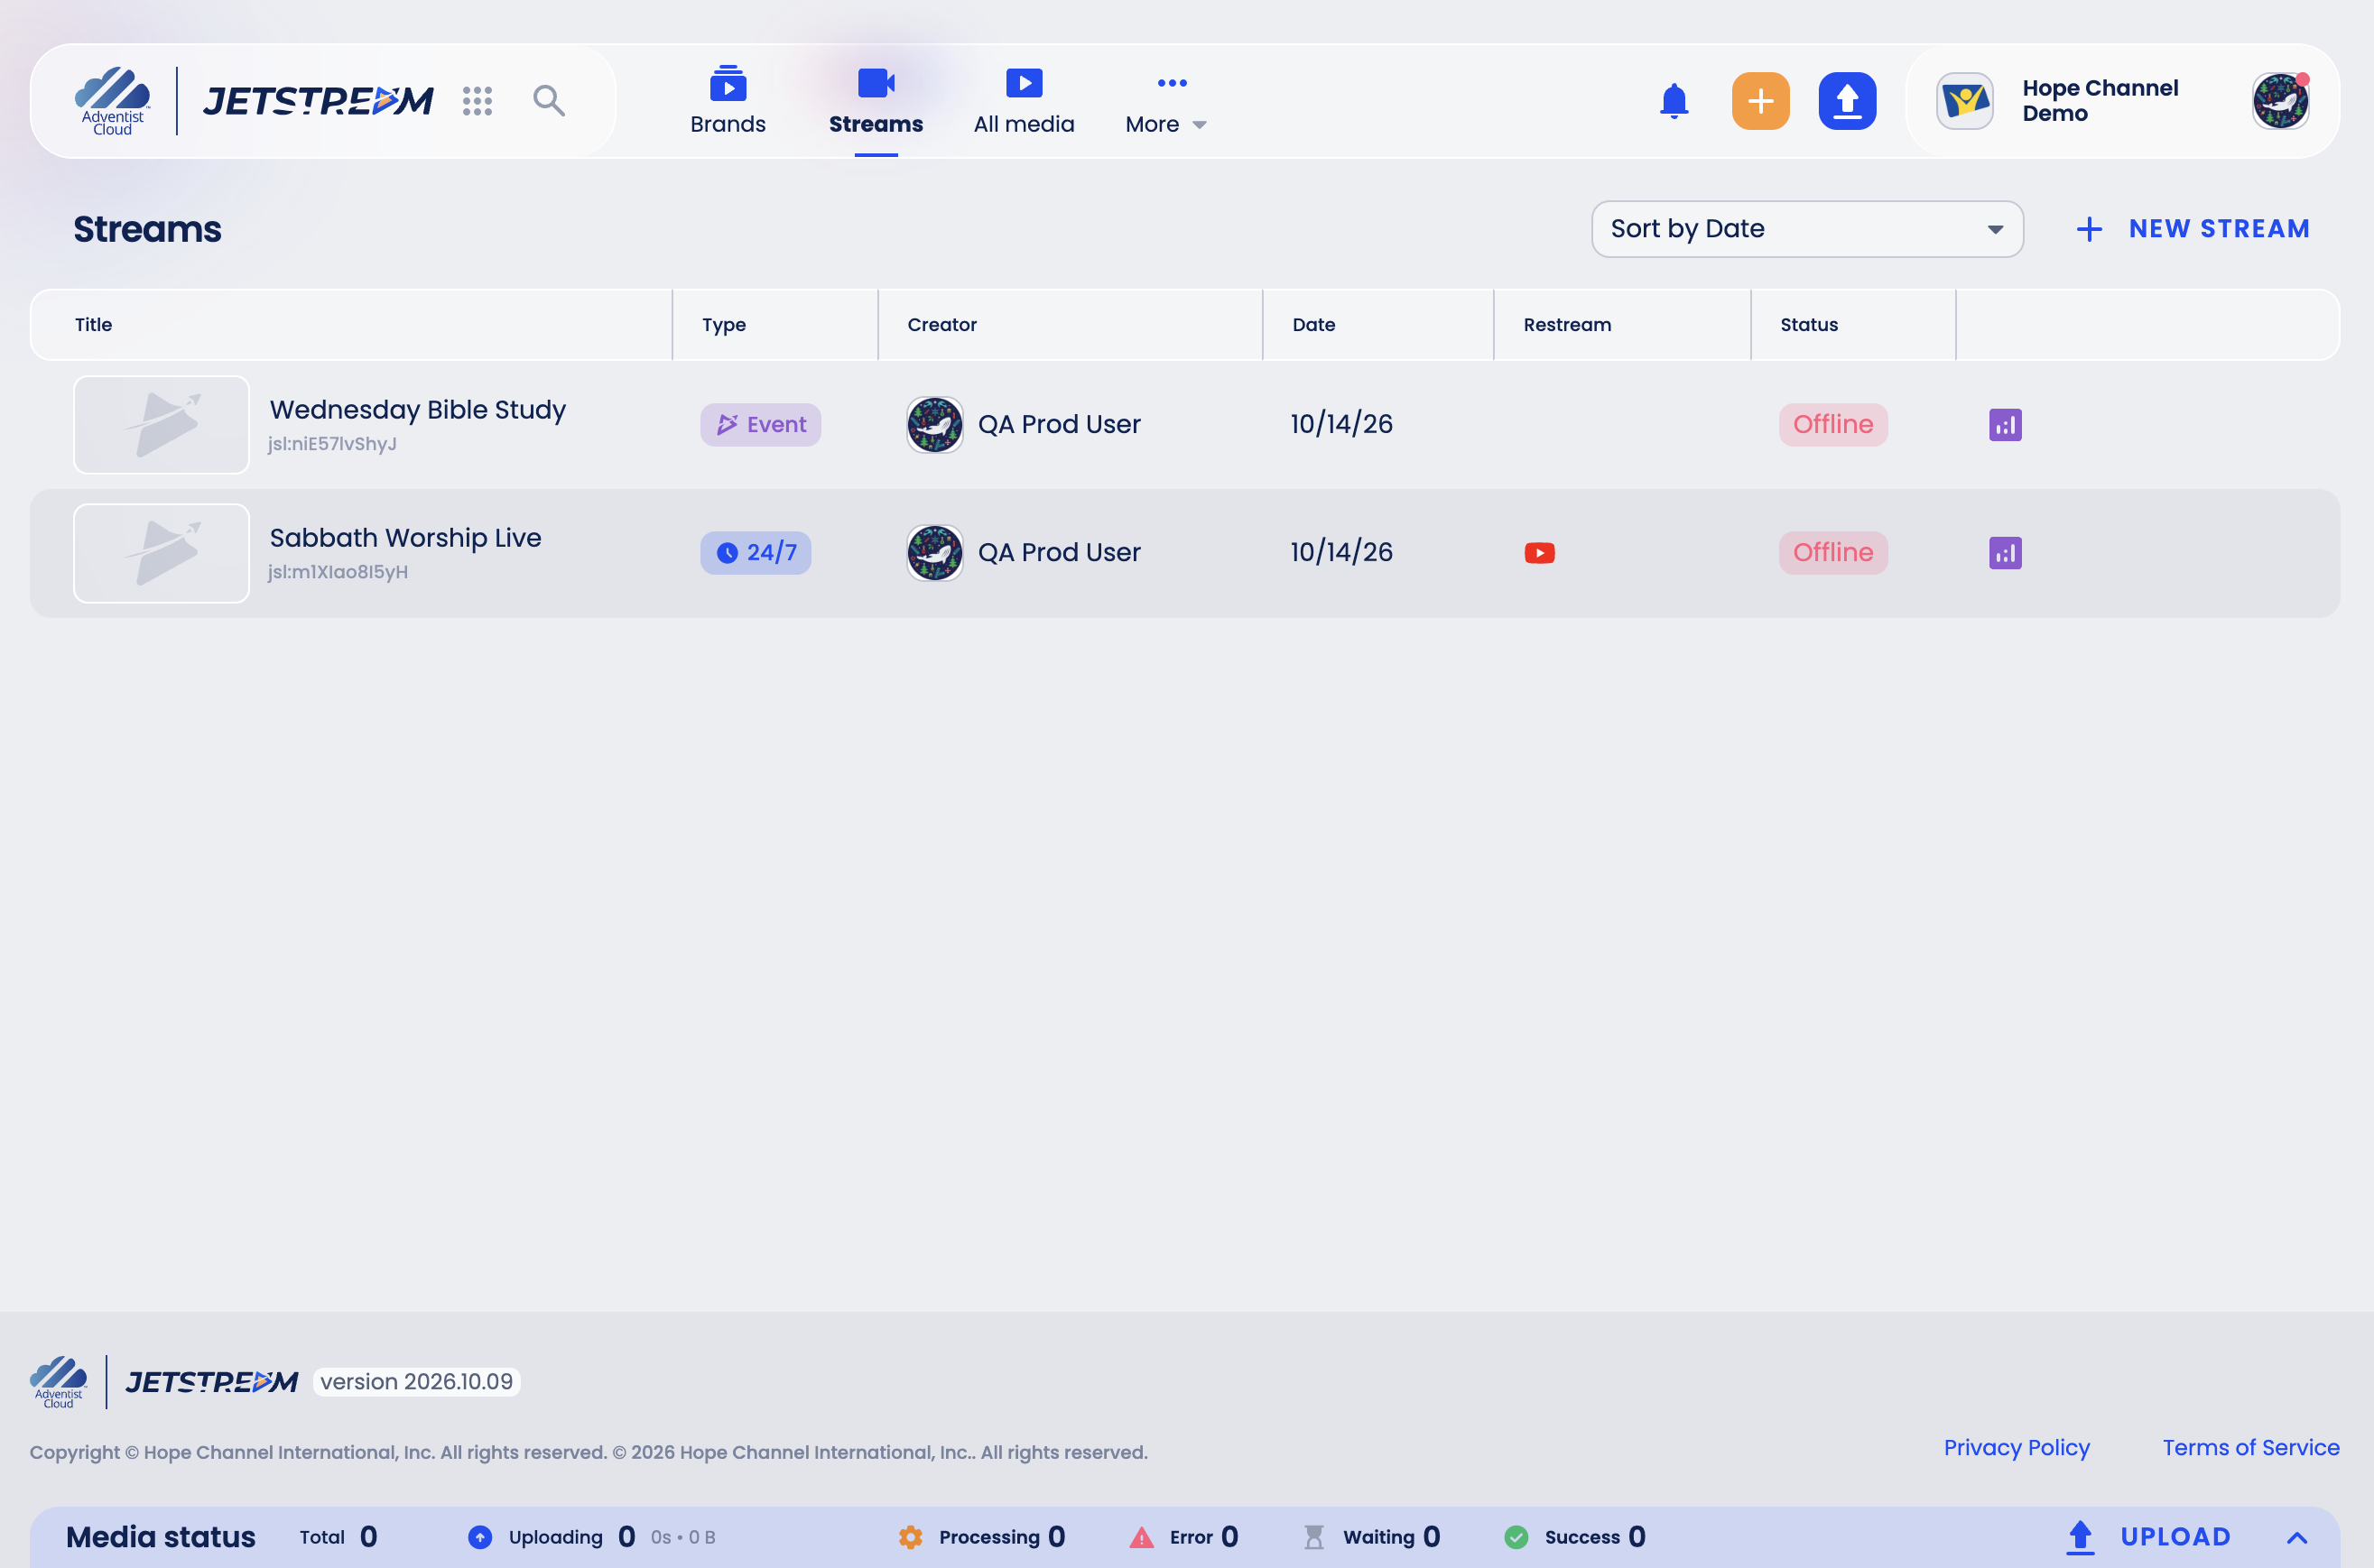Screen dimensions: 2374x1568
Task: Click the user profile avatar
Action: [2280, 101]
